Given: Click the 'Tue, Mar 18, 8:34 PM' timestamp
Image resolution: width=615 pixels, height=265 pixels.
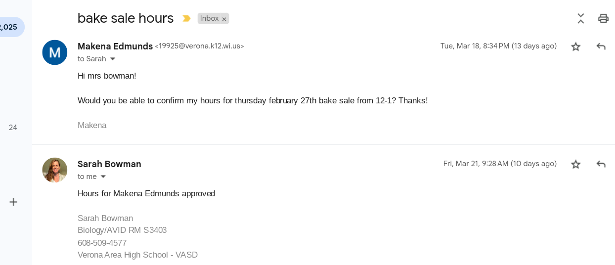Looking at the screenshot, I should 498,46.
